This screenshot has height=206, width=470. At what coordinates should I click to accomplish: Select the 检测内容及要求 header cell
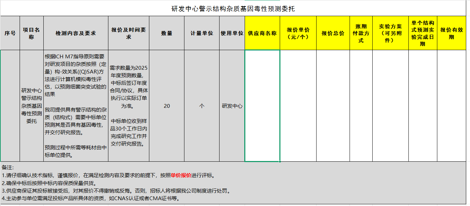(76, 33)
